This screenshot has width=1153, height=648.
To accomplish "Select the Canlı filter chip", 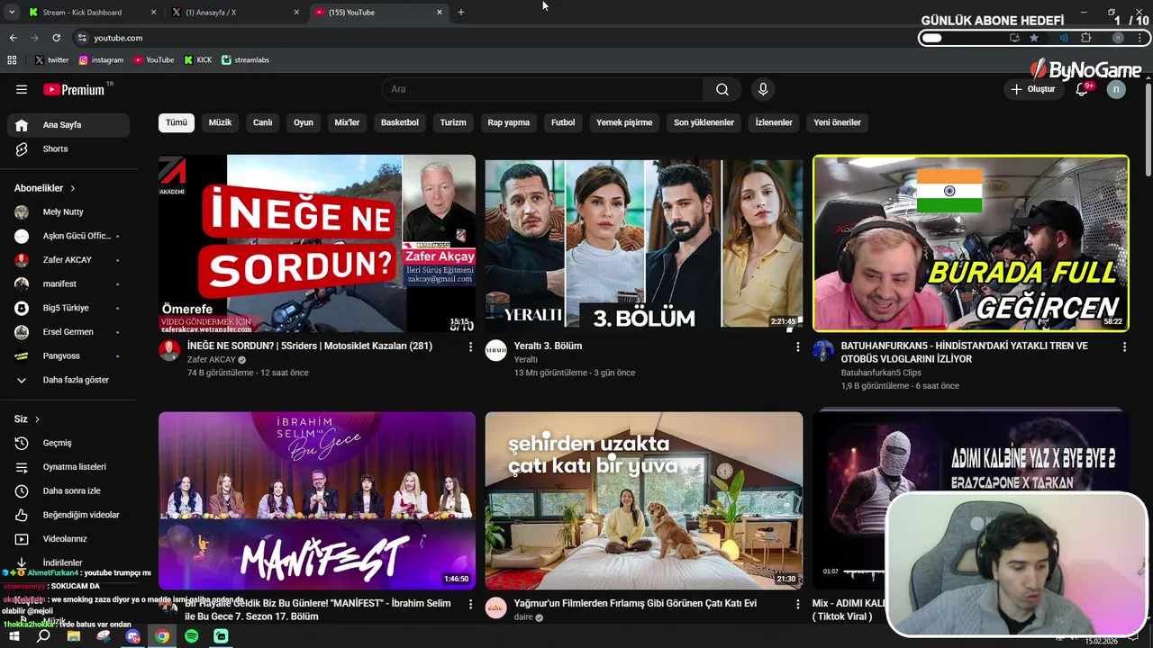I will 262,122.
